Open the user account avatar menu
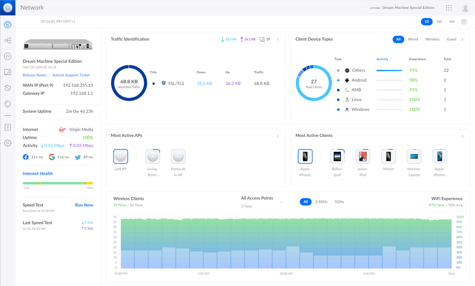Screen dimensions: 475x286 pyautogui.click(x=465, y=7)
